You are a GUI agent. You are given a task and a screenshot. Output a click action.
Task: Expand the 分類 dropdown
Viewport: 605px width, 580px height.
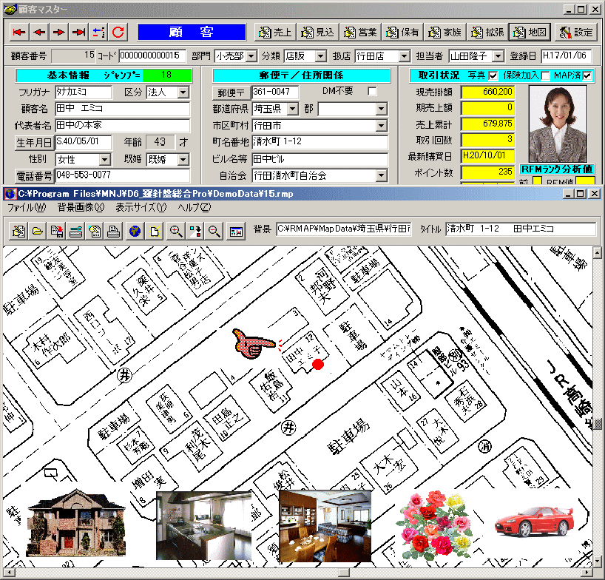tap(321, 56)
